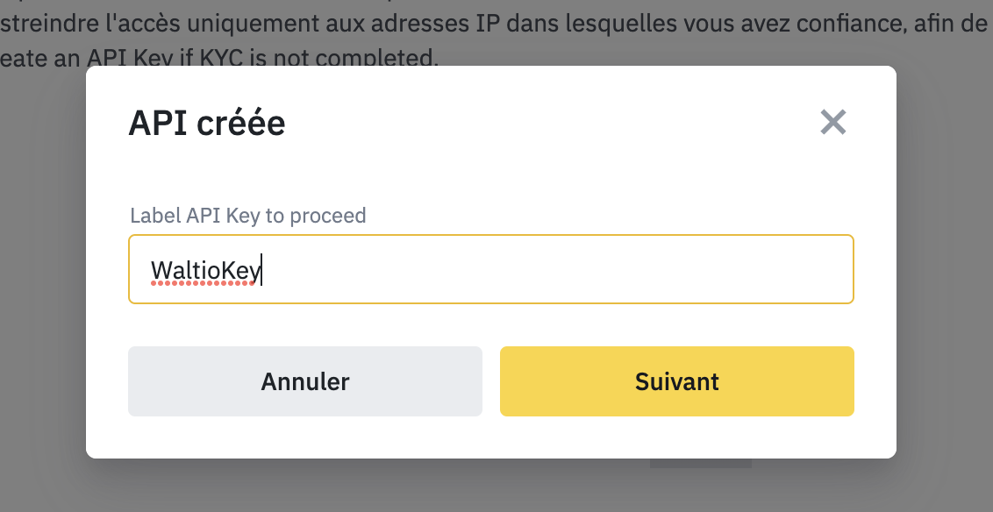Abort key labeling with Annuler

tap(304, 381)
